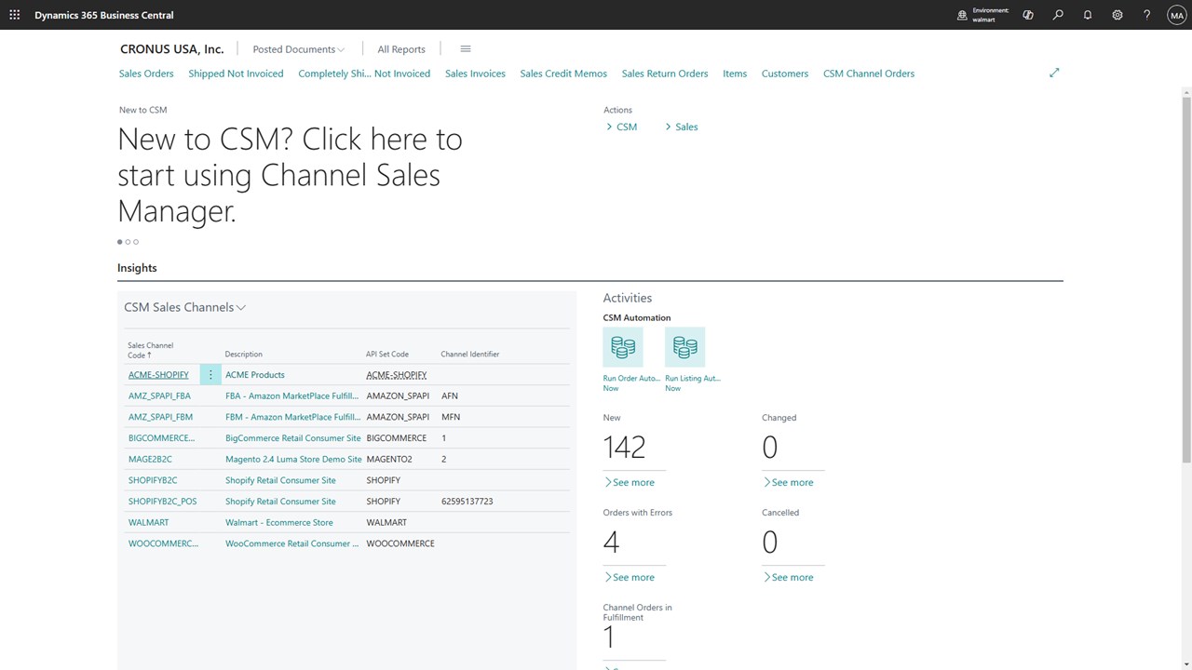Open Completely Shipped Not Invoiced

pyautogui.click(x=364, y=74)
